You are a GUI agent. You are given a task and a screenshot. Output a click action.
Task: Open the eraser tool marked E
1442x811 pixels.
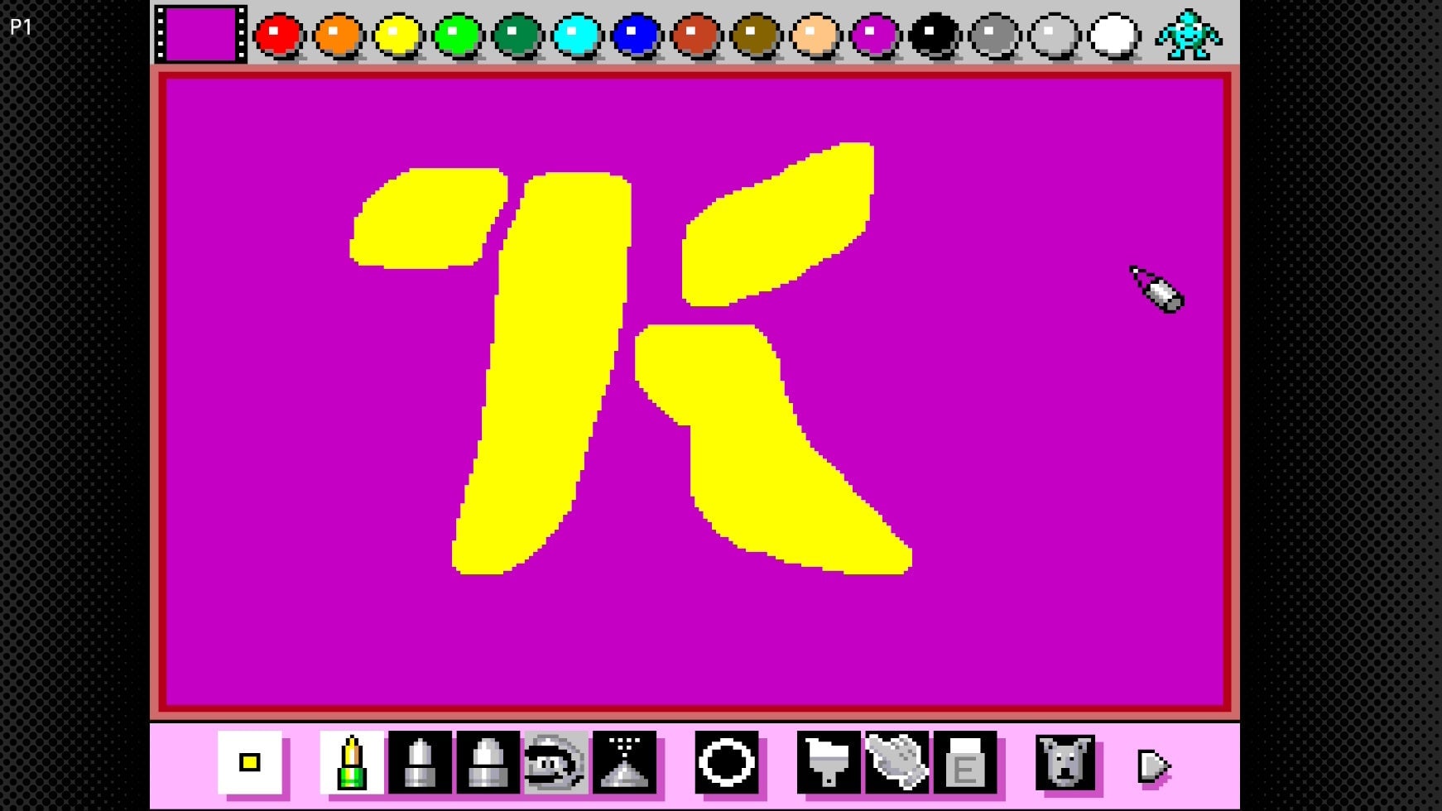coord(965,762)
